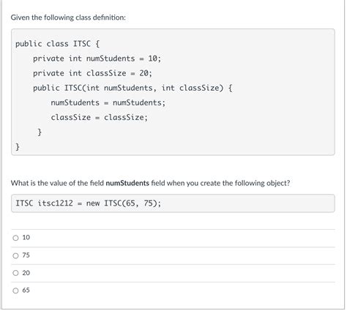Click the "Given the following class definition:" heading

coord(68,18)
